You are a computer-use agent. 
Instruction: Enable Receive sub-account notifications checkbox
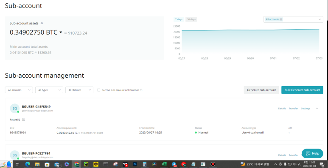pyautogui.click(x=98, y=90)
